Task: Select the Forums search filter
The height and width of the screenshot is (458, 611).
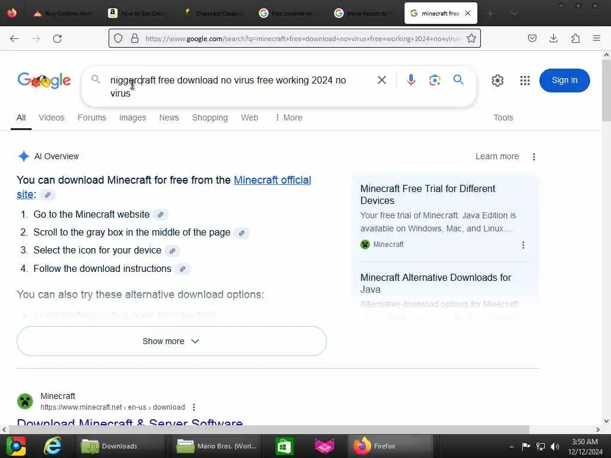Action: point(91,117)
